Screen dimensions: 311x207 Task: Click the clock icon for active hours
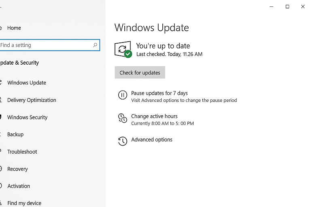point(123,118)
